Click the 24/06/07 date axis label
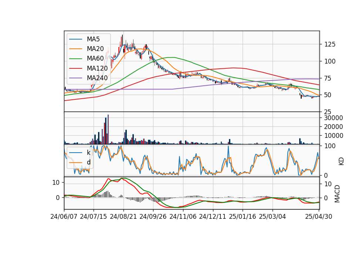Image resolution: width=355 pixels, height=255 pixels. tap(64, 217)
